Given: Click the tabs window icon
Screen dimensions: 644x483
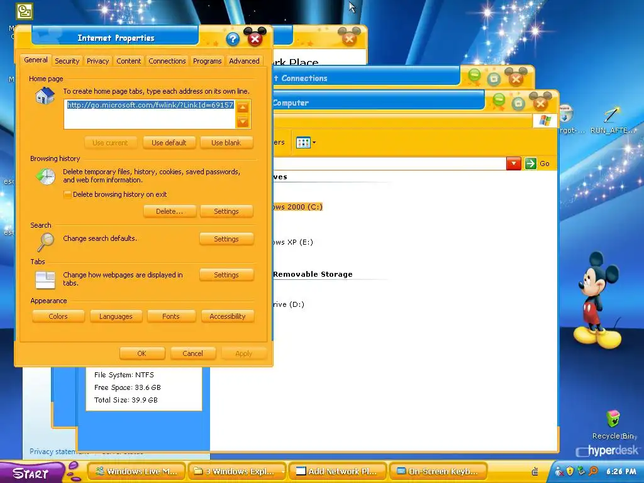Looking at the screenshot, I should (x=45, y=280).
